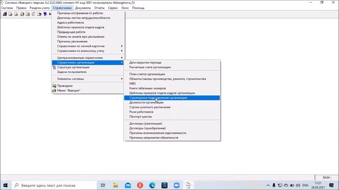Open the Zoom app on taskbar

pos(176,185)
